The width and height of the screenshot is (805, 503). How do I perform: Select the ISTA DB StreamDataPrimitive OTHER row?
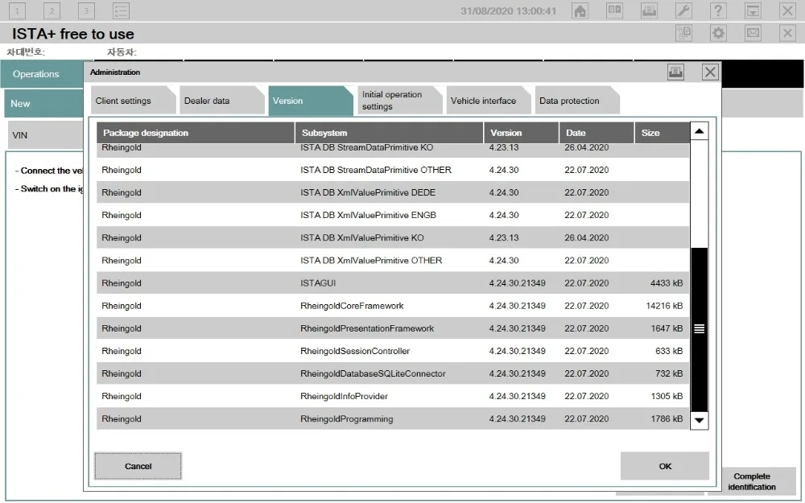click(x=393, y=170)
